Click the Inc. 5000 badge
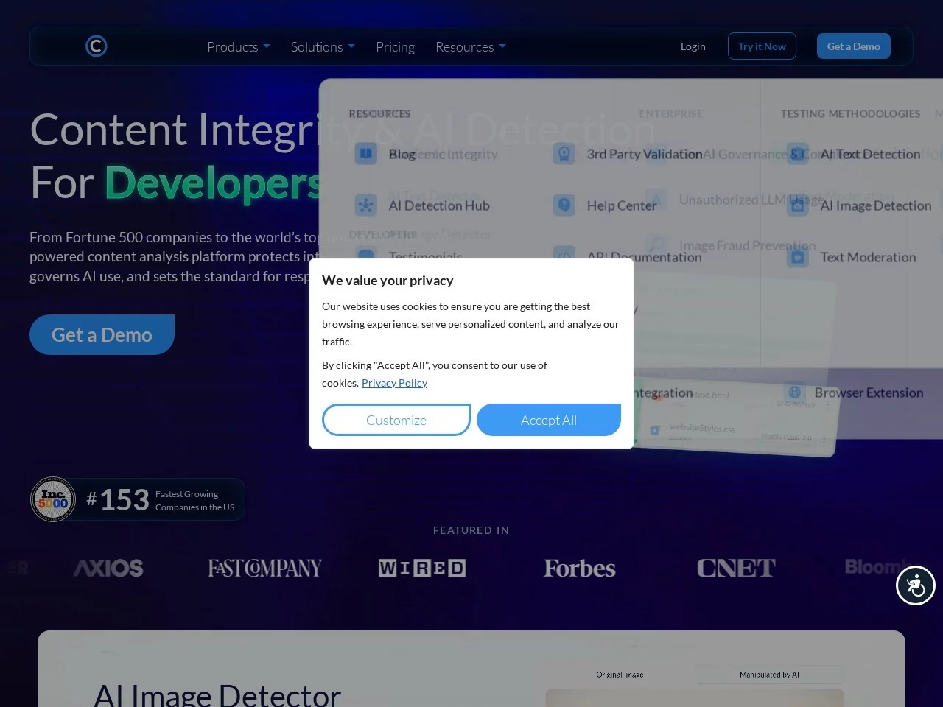The image size is (943, 707). [53, 499]
